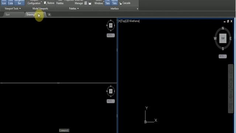This screenshot has height=133, width=236.
Task: Toggle the Navigation Bar button
Action: tap(20, 3)
